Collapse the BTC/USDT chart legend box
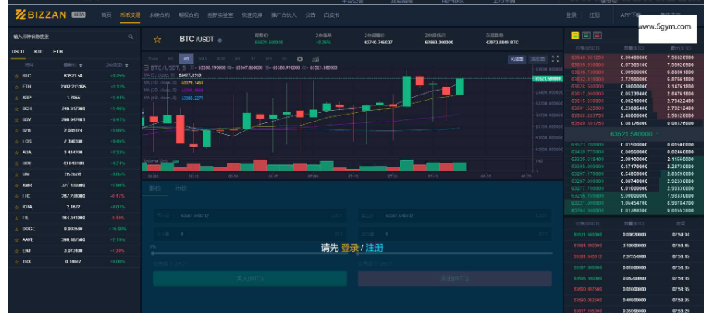The width and height of the screenshot is (704, 313). [146, 67]
